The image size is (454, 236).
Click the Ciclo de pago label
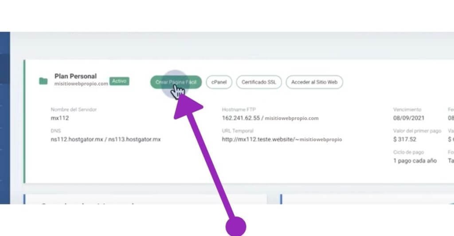[x=408, y=152]
